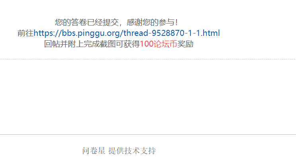Image resolution: width=296 pixels, height=165 pixels.
Task: Click the 完成截图 words in instructions
Action: pos(100,44)
